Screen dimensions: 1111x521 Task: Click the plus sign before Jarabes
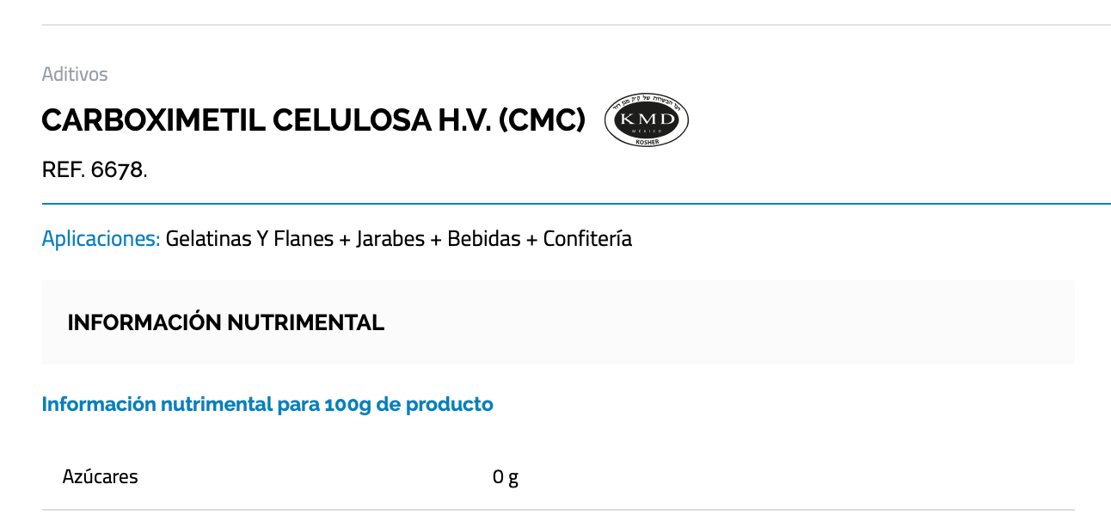coord(345,239)
